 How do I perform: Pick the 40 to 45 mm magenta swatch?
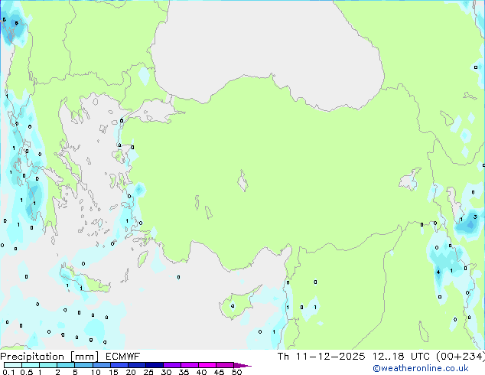pos(207,365)
